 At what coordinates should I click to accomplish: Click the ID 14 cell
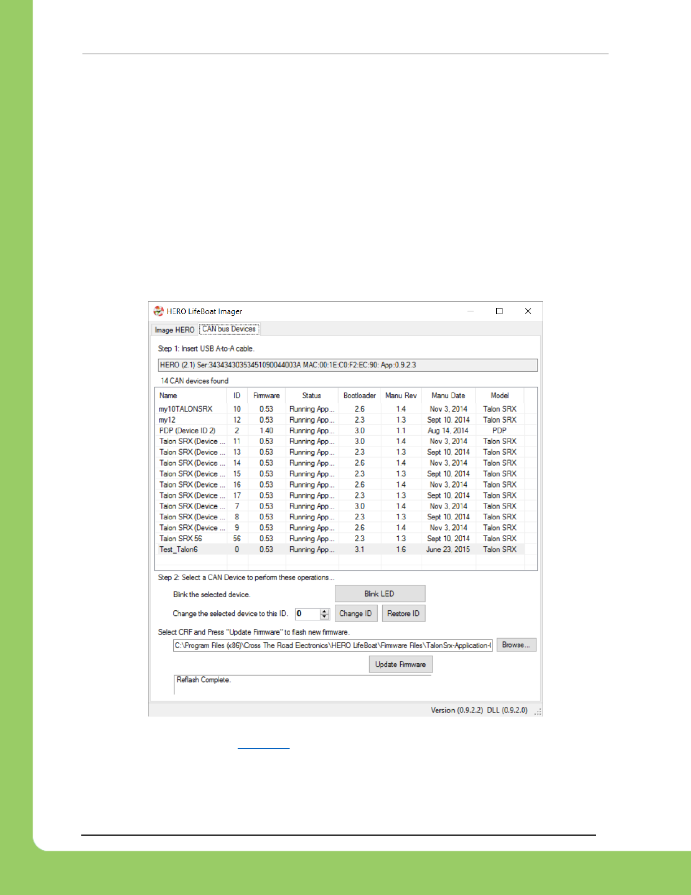(x=237, y=463)
